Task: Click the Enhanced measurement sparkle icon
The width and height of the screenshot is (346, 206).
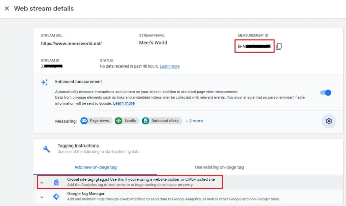Action: (45, 82)
